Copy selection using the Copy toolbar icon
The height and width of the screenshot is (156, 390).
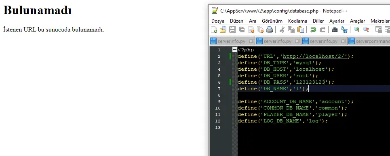(x=291, y=30)
